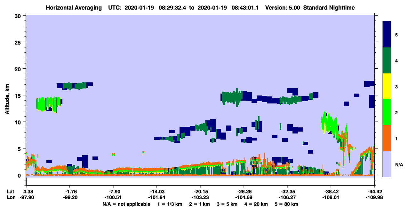416x213 pixels.
Task: Click the altitude tick label 5
Action: coord(20,148)
